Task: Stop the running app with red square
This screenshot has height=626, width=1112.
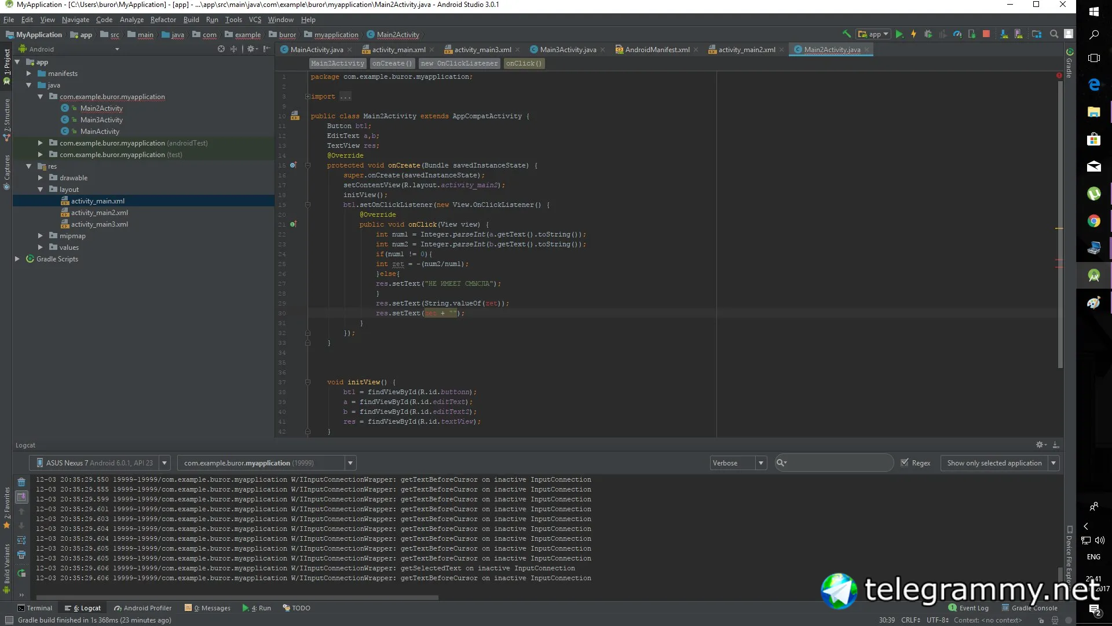Action: click(x=986, y=34)
